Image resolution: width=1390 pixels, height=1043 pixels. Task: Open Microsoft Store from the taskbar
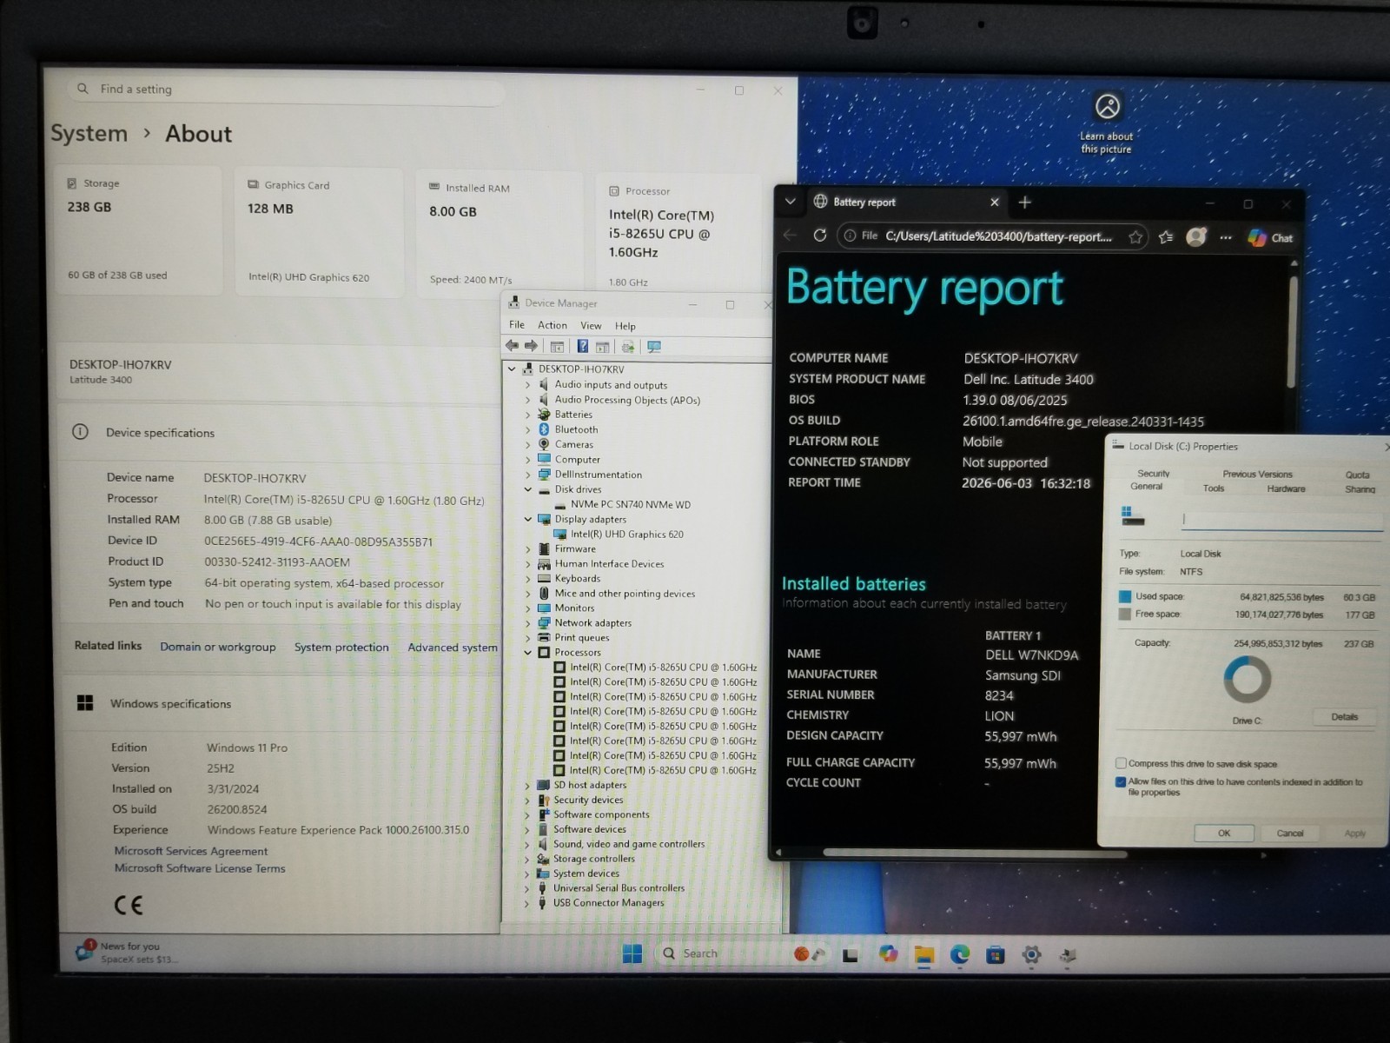tap(996, 955)
